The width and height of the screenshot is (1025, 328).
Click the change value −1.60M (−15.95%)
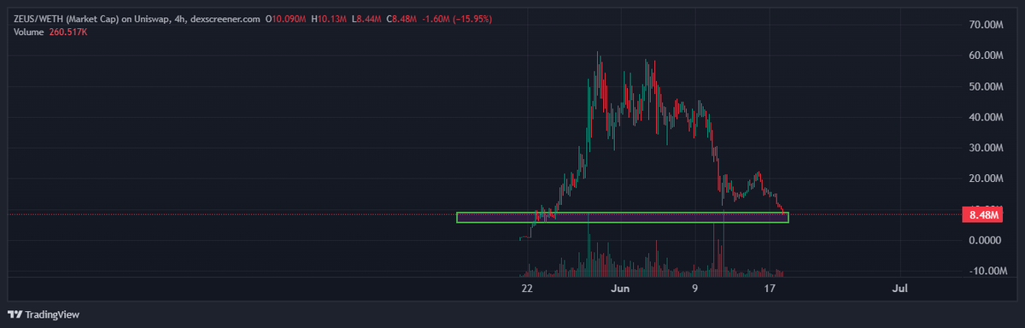[456, 19]
